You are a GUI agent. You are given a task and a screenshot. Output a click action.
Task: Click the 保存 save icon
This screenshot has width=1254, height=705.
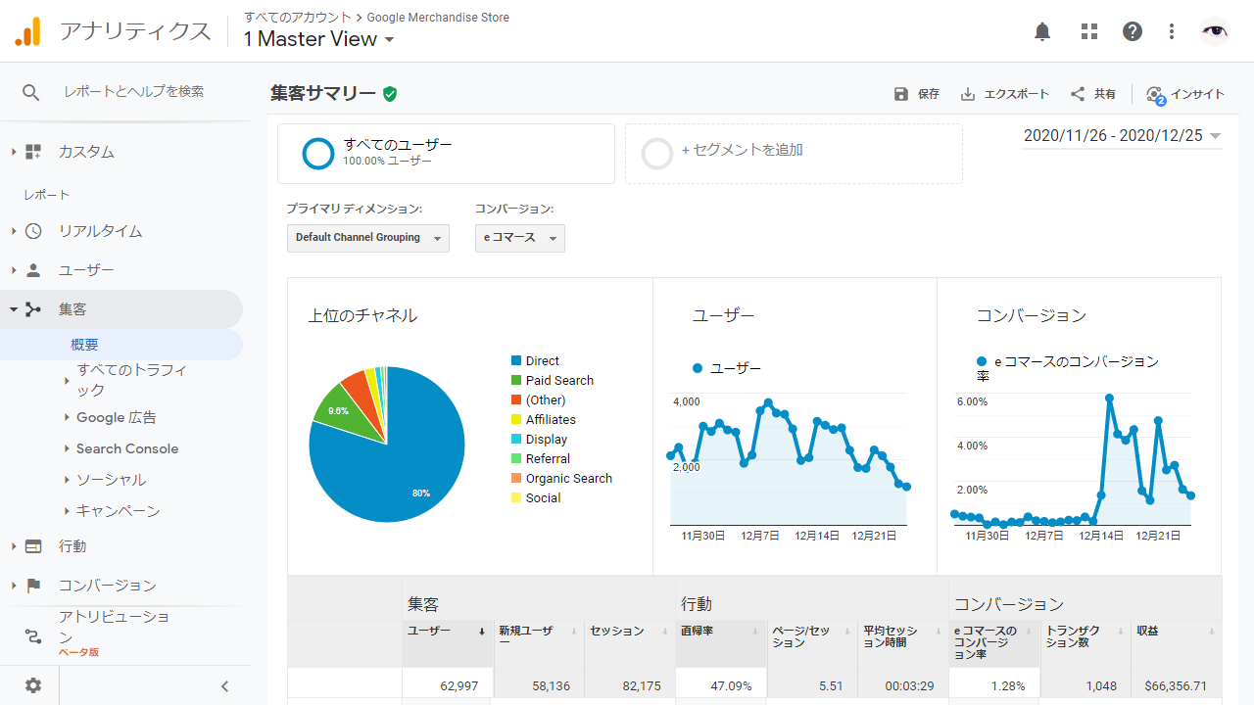click(901, 94)
